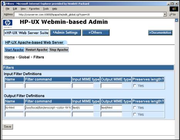This screenshot has height=140, width=180.
Task: Open the Tools menu
Action: point(46,9)
